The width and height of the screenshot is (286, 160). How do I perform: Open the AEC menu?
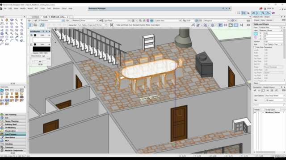click(x=37, y=8)
